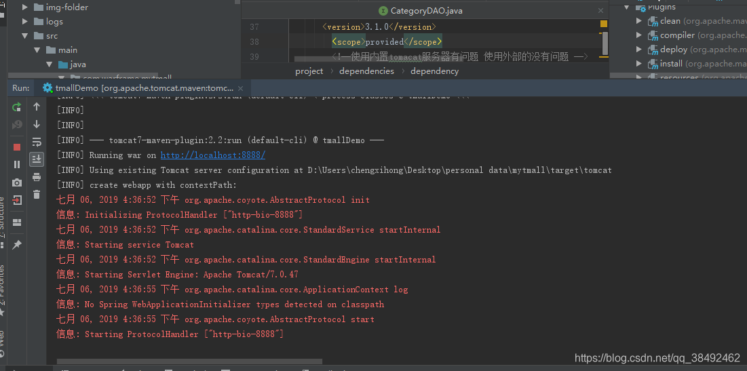Open the Favorites tool window
747x371 pixels.
click(x=3, y=285)
